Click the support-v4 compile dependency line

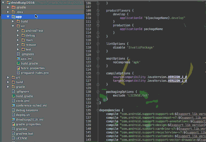click(156, 114)
